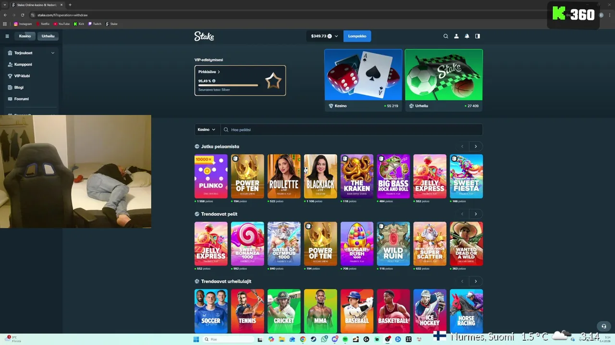
Task: Open the browser apps grid icon
Action: 5,23
